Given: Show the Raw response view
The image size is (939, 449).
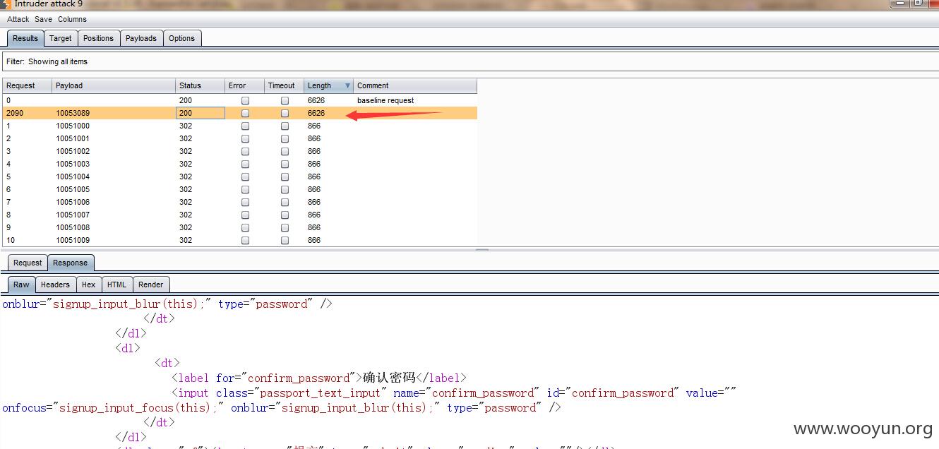Looking at the screenshot, I should coord(21,285).
